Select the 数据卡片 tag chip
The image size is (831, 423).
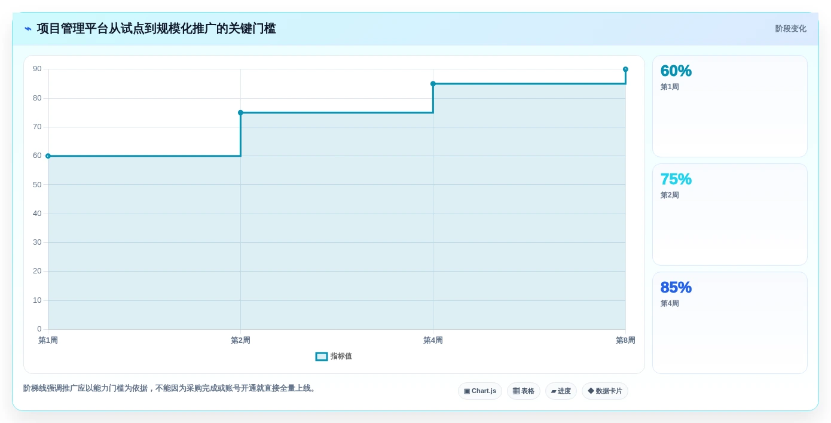pyautogui.click(x=605, y=391)
